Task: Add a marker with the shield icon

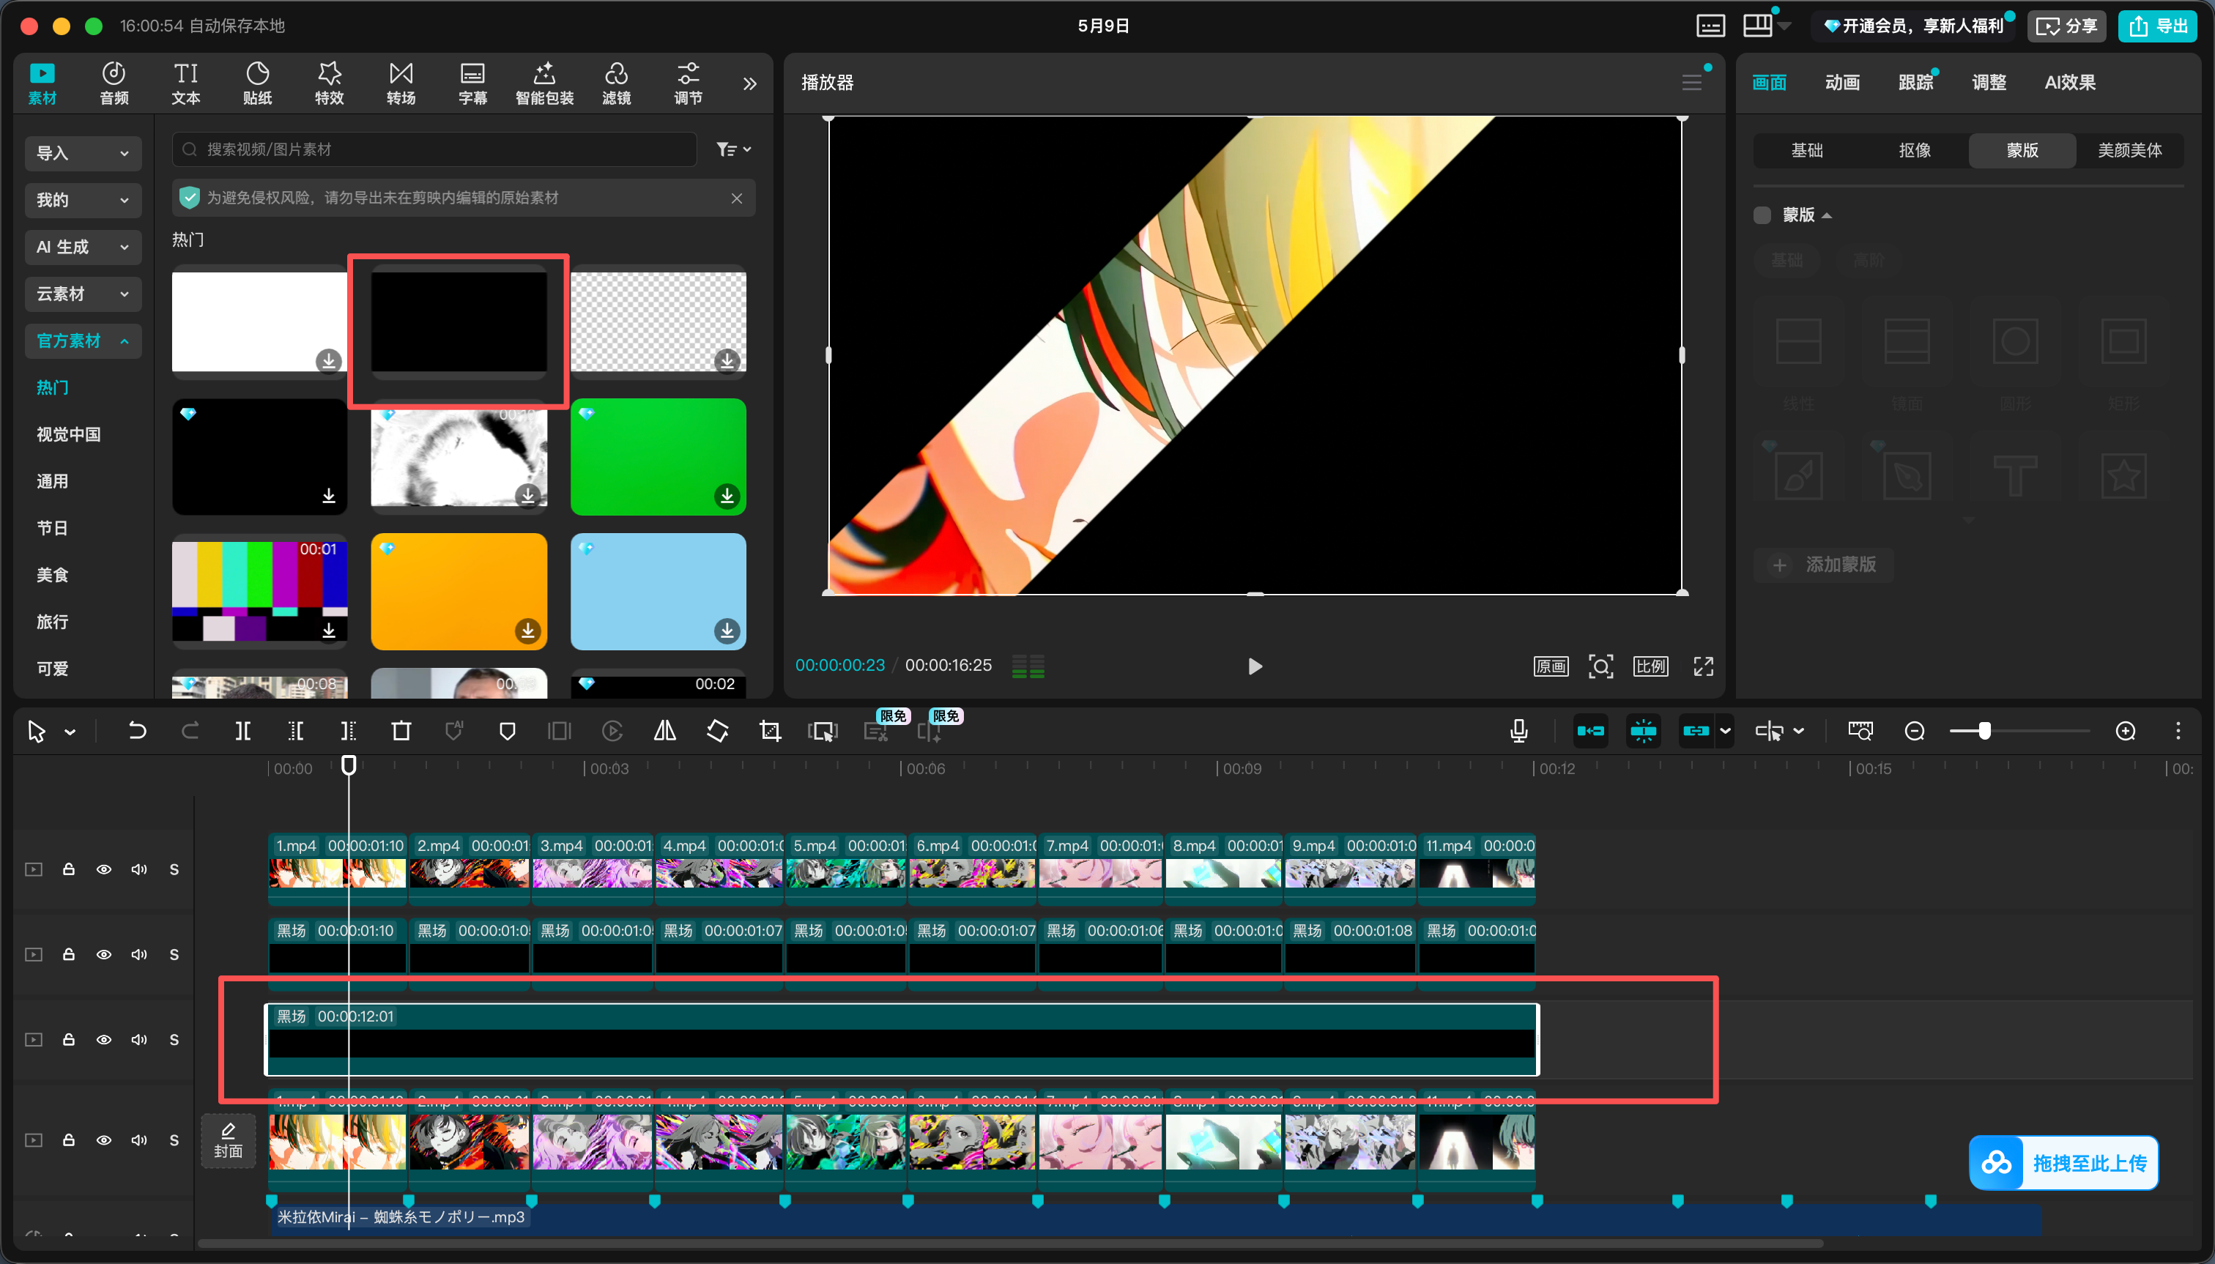Action: (x=508, y=731)
